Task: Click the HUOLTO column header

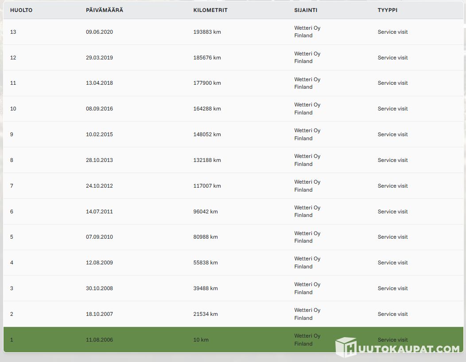Action: (21, 10)
